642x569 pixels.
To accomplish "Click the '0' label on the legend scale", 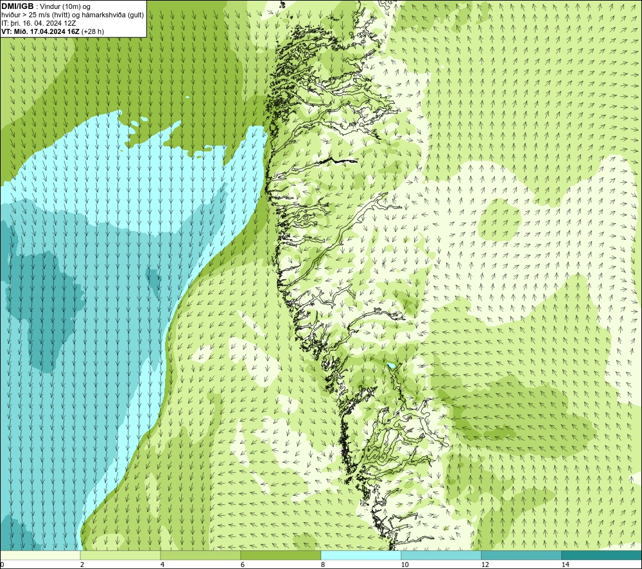I will point(2,565).
